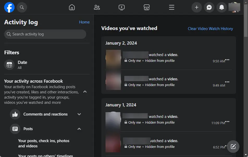Open options for the 9:50 AM video
This screenshot has width=248, height=157.
(x=227, y=60)
